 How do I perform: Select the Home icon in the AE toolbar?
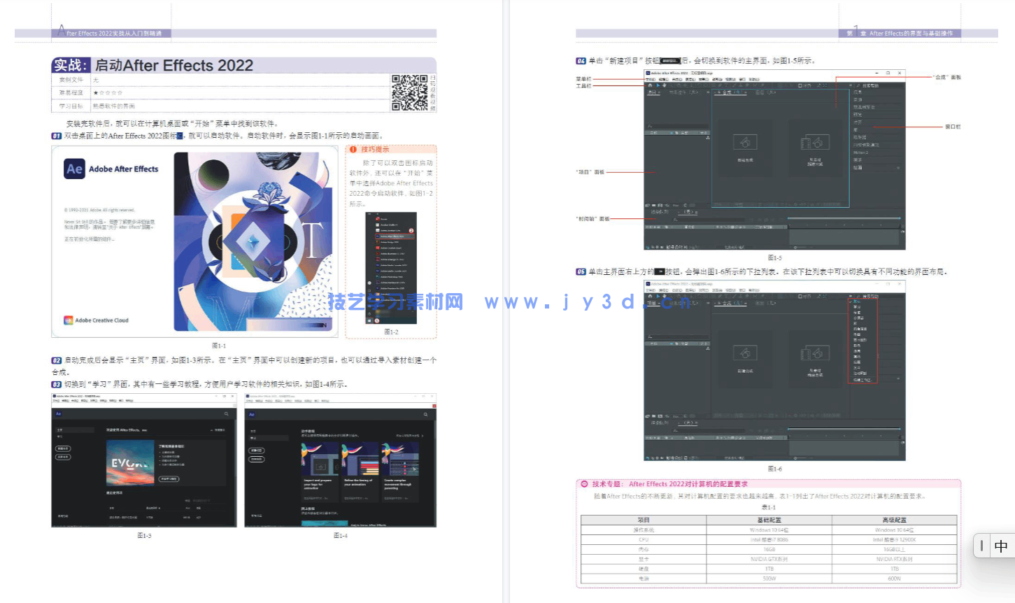650,85
